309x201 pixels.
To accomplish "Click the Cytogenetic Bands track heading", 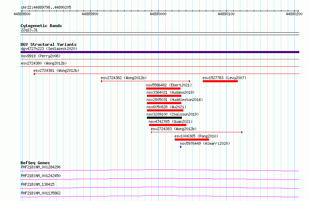I will click(x=41, y=26).
